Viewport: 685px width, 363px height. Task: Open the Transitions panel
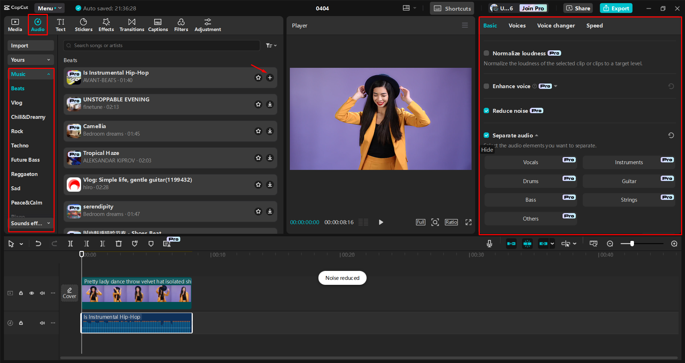tap(132, 25)
